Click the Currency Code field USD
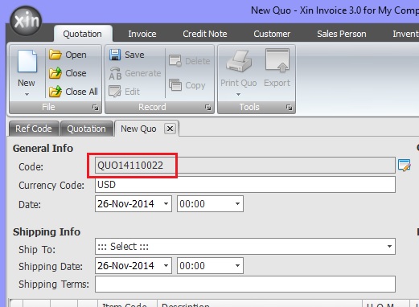The height and width of the screenshot is (307, 419). [x=245, y=185]
